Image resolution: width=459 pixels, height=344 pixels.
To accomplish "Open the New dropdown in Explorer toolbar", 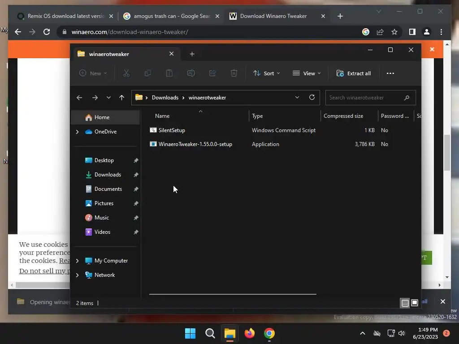I will [93, 73].
